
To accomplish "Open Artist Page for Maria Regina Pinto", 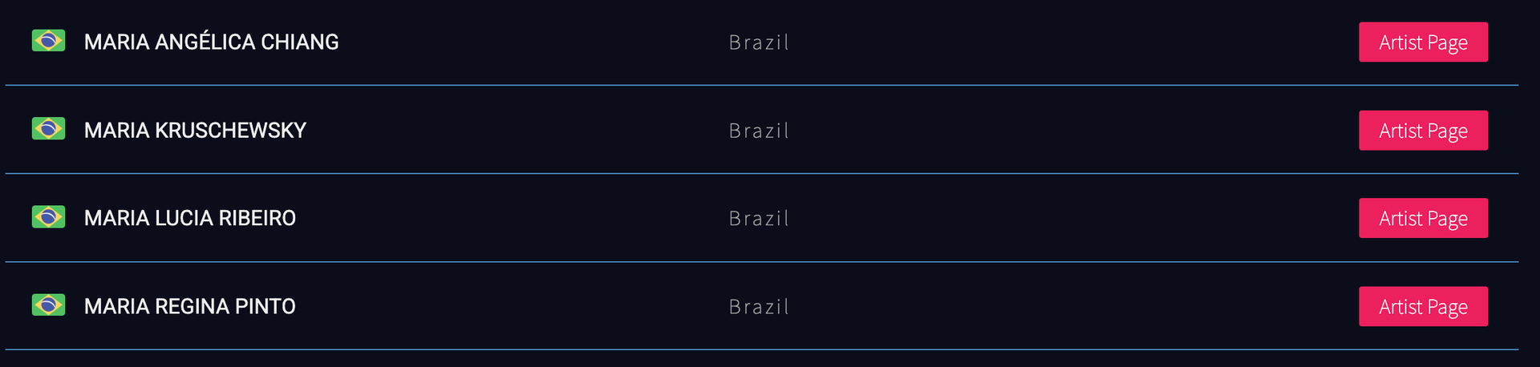I will tap(1423, 306).
